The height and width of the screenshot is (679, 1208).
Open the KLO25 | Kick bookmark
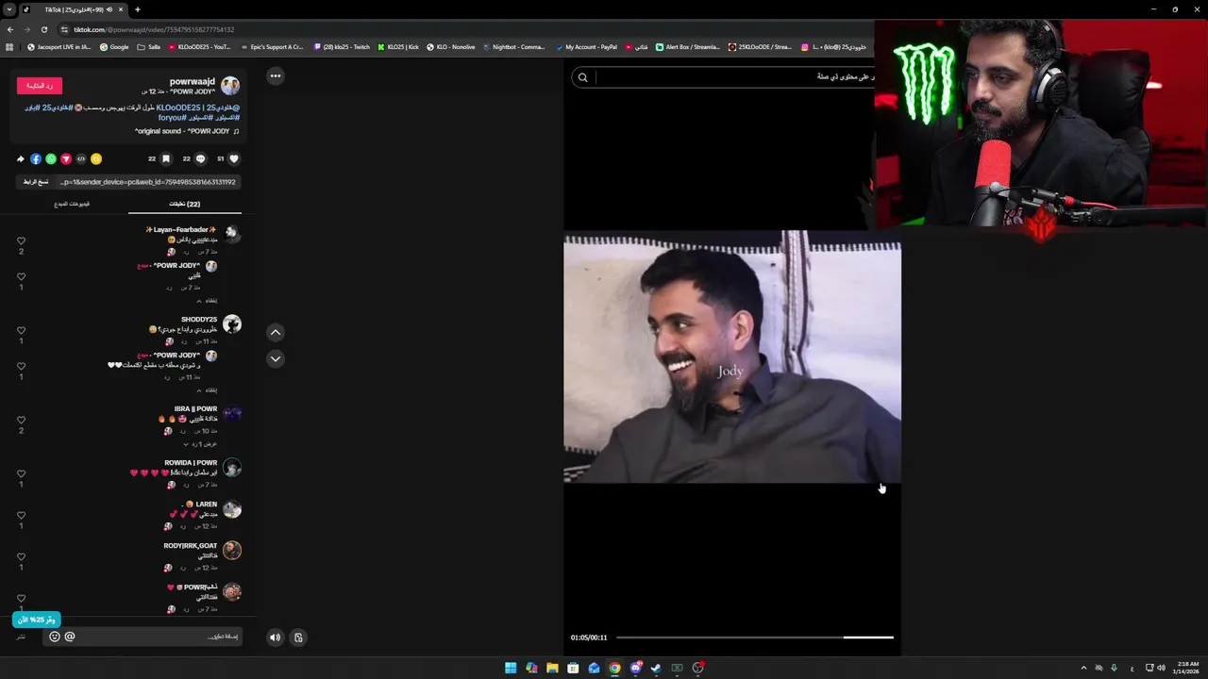[398, 46]
